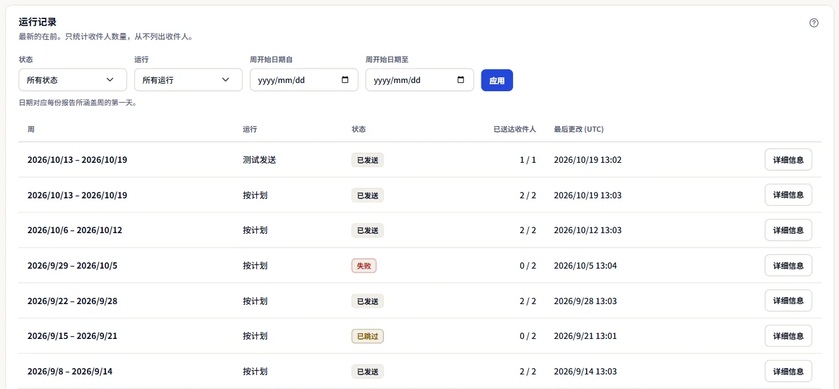Viewport: 839px width, 389px height.
Task: Click the 已跳过 status badge
Action: [368, 336]
